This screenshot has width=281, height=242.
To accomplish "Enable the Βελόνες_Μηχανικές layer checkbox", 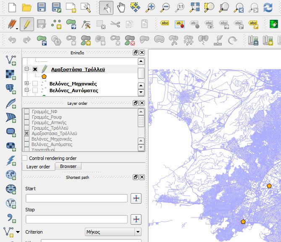I will [x=35, y=83].
